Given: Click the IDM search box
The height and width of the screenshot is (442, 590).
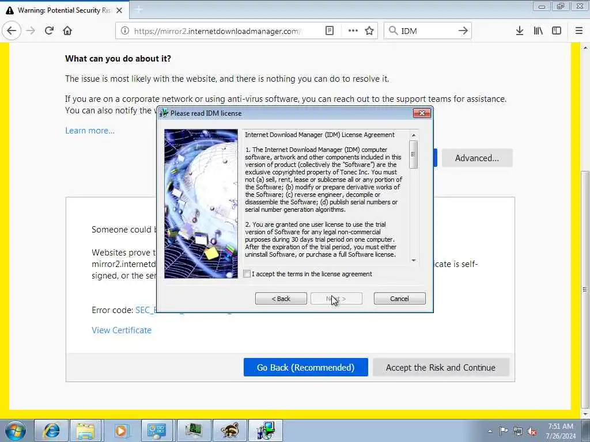Looking at the screenshot, I should [x=427, y=31].
